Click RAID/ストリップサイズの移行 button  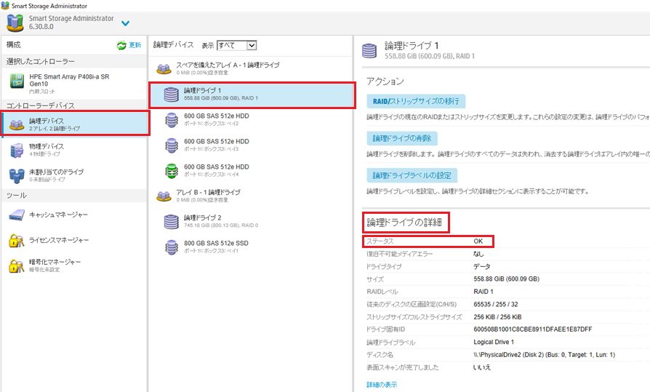(x=416, y=101)
